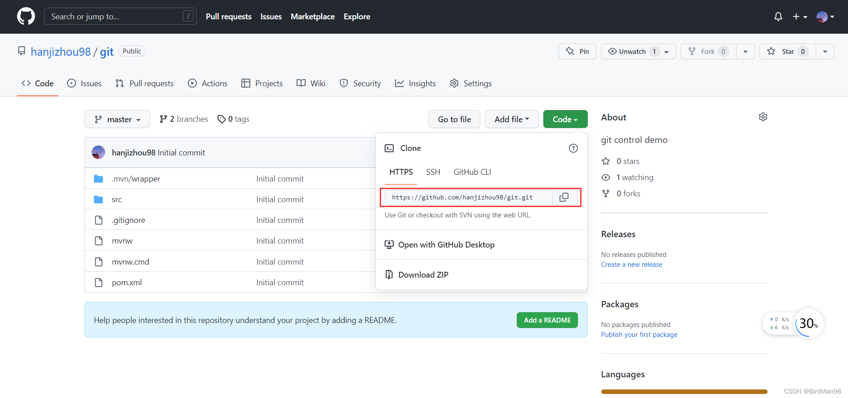Open the pom.xml file
The height and width of the screenshot is (398, 848).
pyautogui.click(x=127, y=283)
